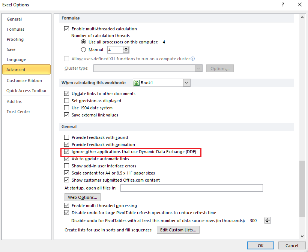Uncheck Ignore other applications that use DDE
The width and height of the screenshot is (308, 252).
pyautogui.click(x=66, y=152)
